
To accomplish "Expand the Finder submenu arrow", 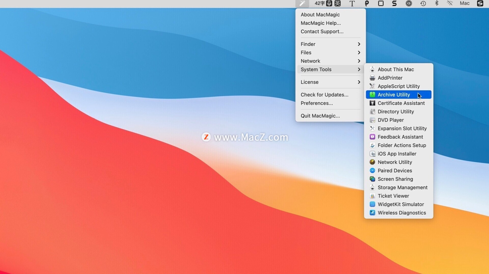I will 359,44.
